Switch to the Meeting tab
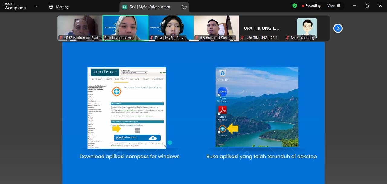The image size is (387, 184). tap(59, 7)
